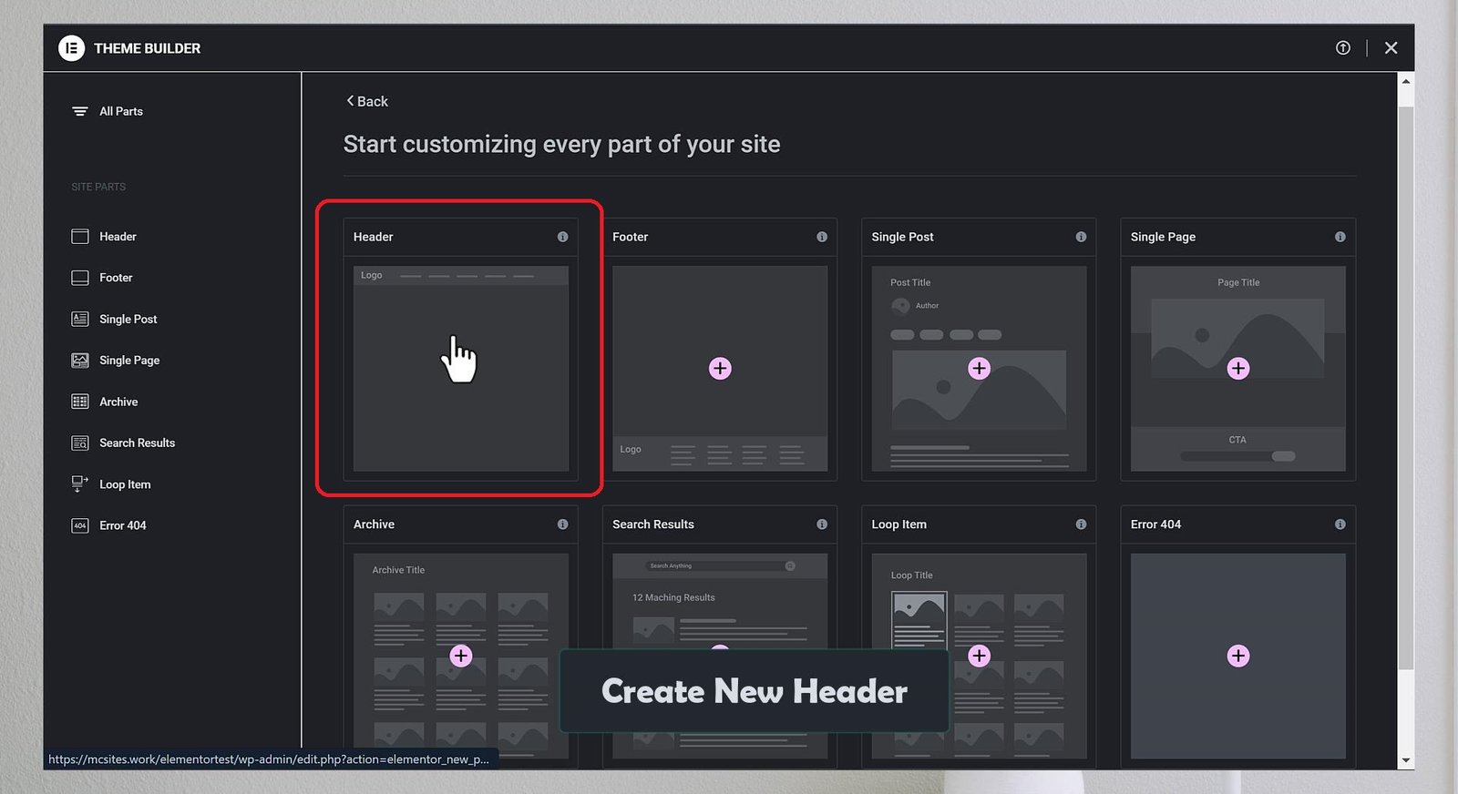Image resolution: width=1458 pixels, height=794 pixels.
Task: Click scrollbar down arrow
Action: 1406,760
